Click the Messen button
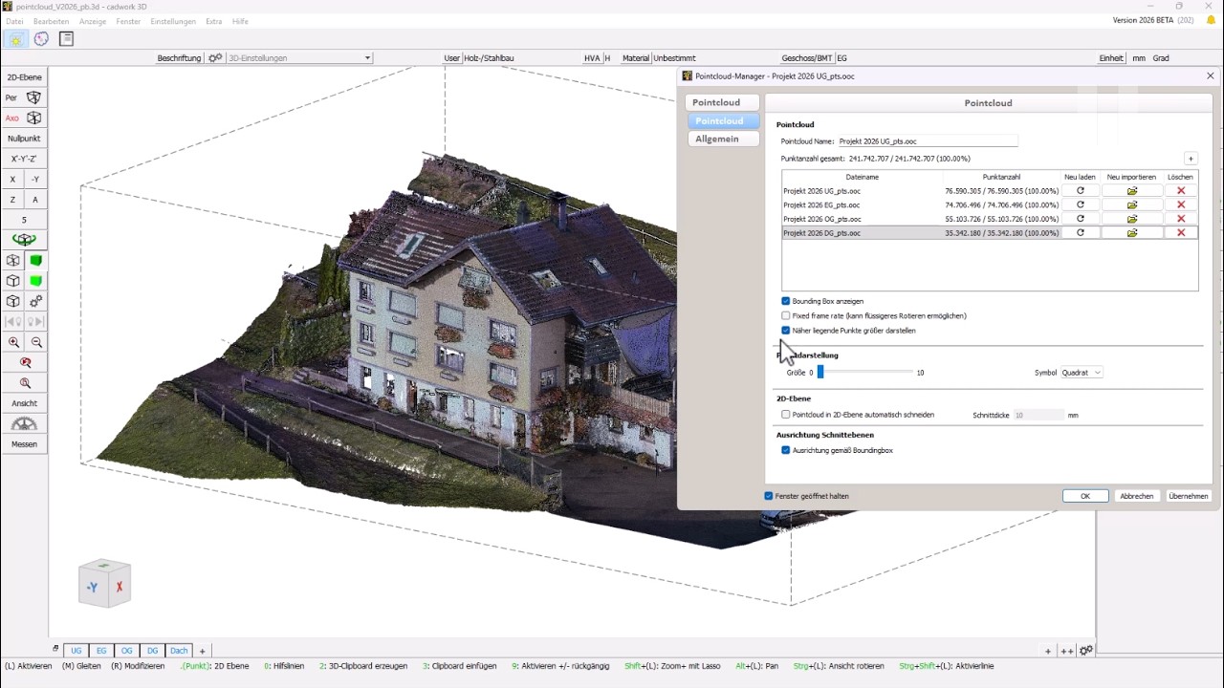Image resolution: width=1224 pixels, height=688 pixels. 25,444
